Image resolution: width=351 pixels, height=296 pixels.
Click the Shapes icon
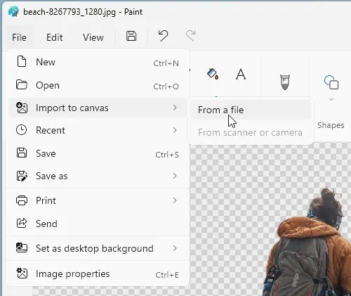click(331, 82)
